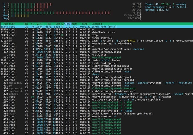Select the bash -rcfile .bashrc process
Screen dimensions: 193x135
click(x=96, y=60)
